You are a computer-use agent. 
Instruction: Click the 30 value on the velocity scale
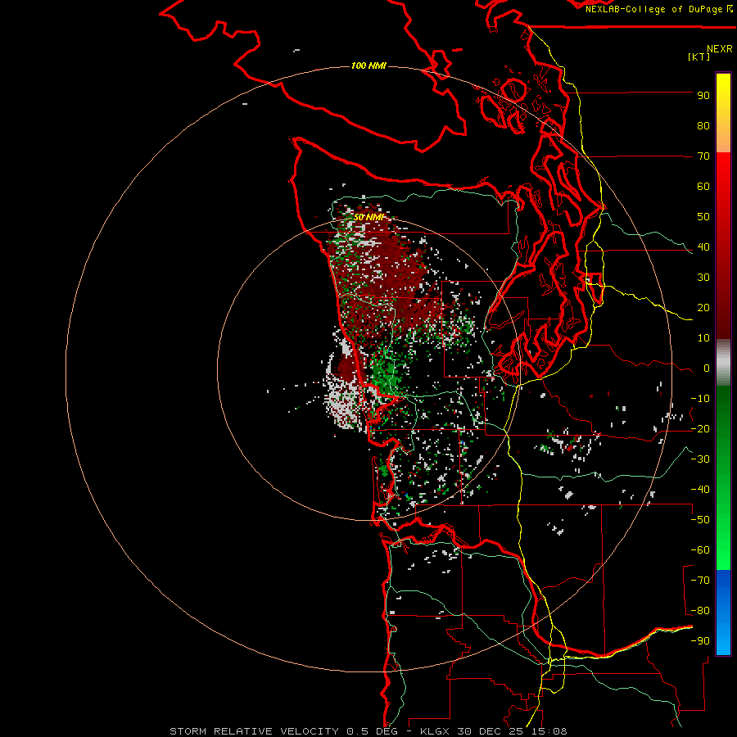click(703, 278)
